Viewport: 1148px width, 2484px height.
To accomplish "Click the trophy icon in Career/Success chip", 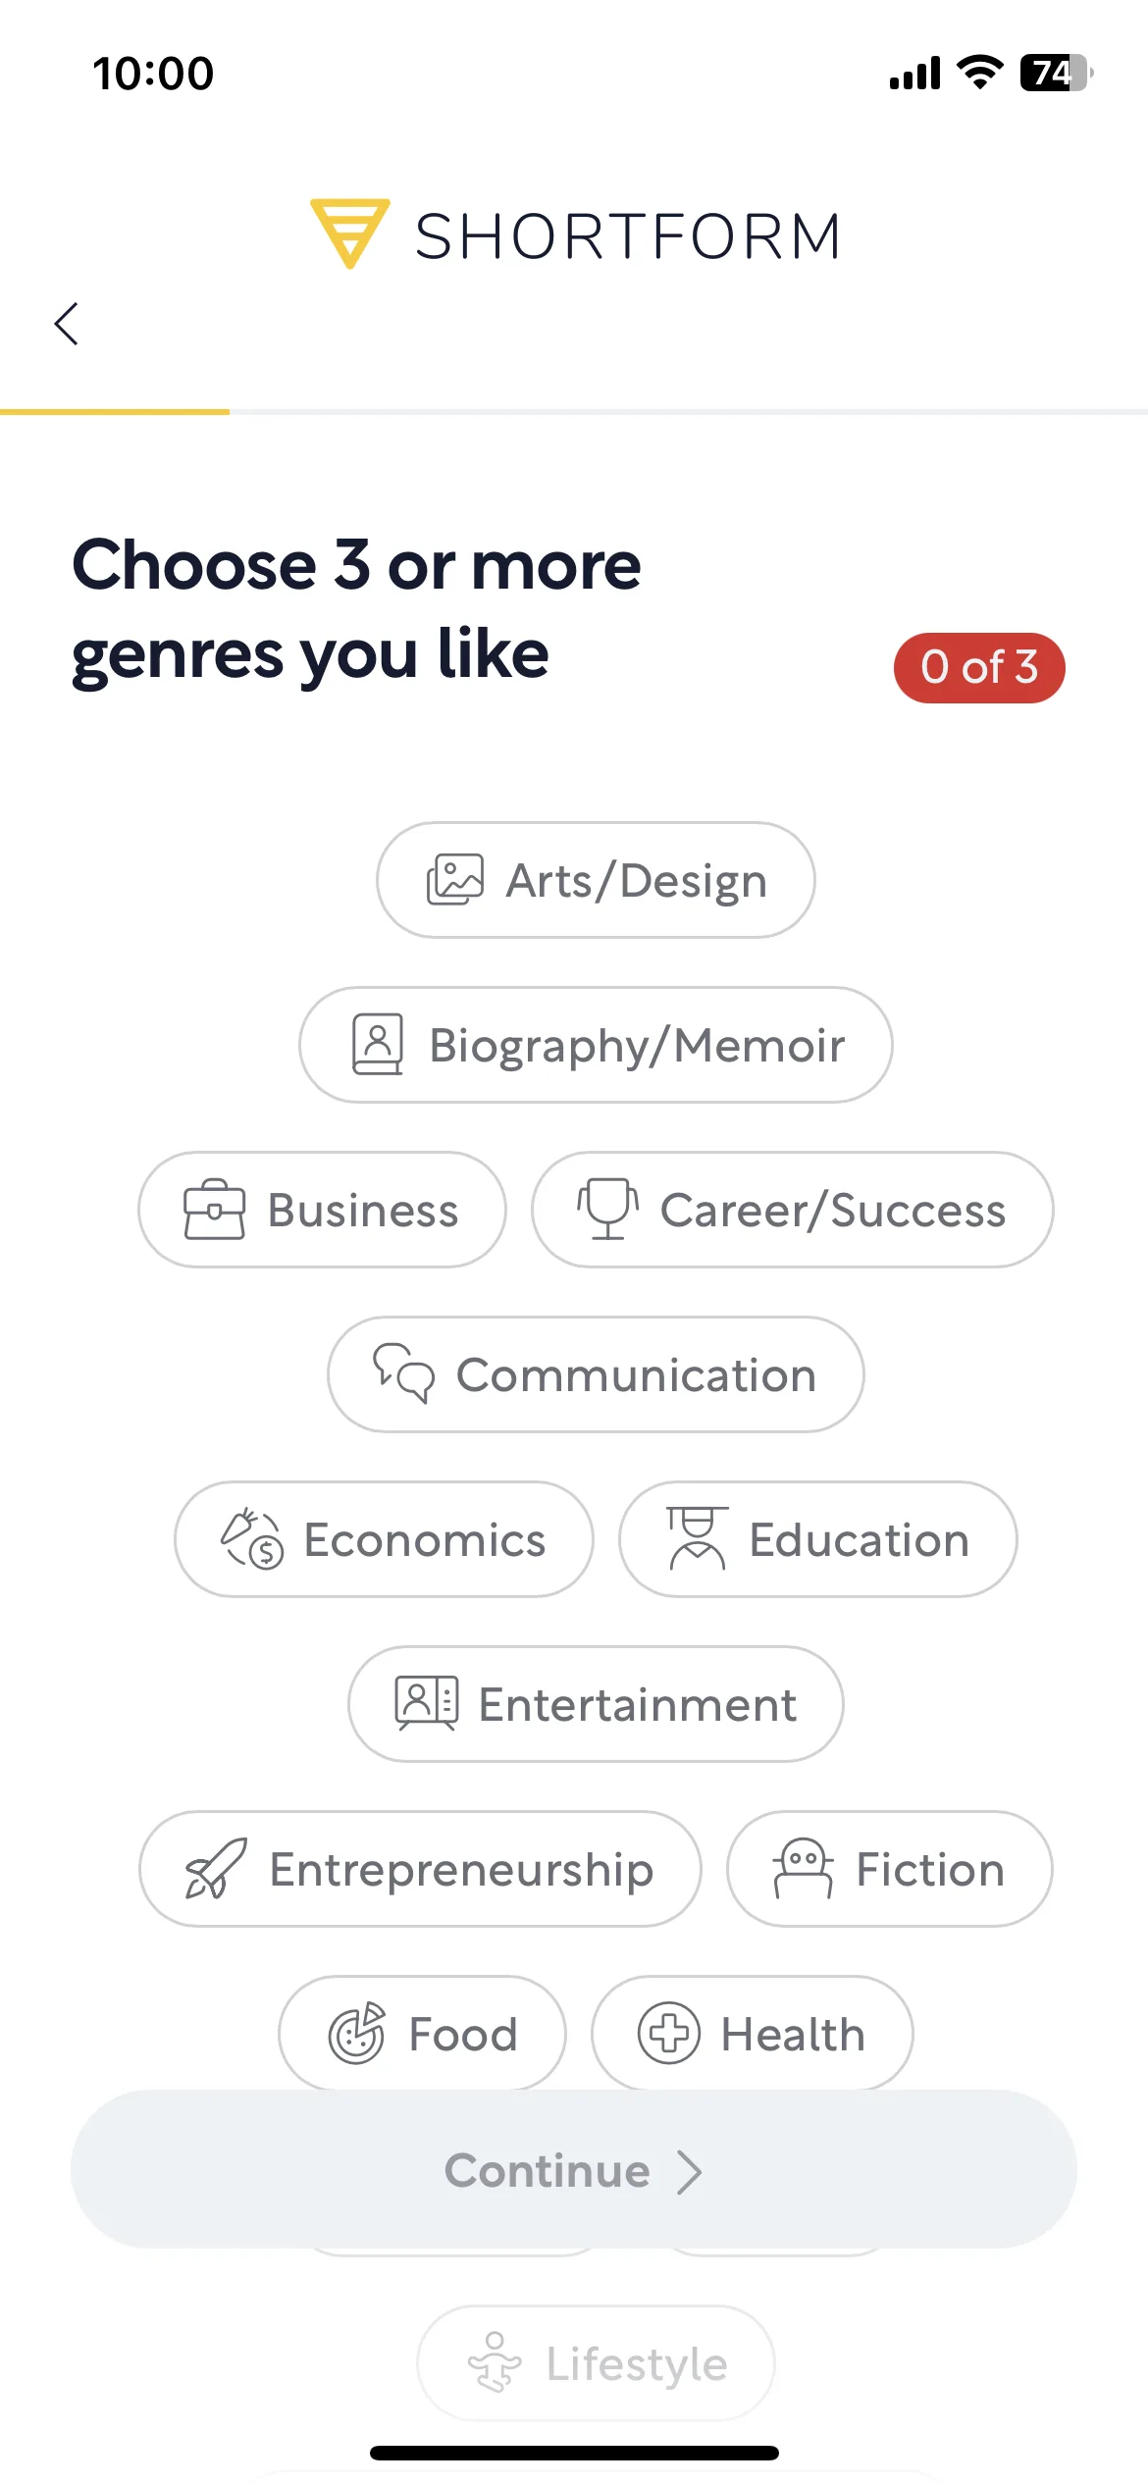I will tap(607, 1209).
